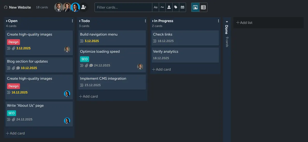Focus the Filter cards input field
Viewport: 308px width, 142px height.
click(123, 7)
